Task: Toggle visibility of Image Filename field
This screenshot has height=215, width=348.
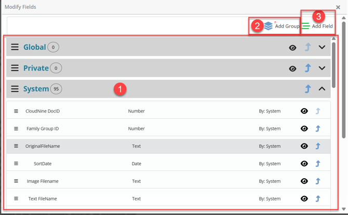Action: point(304,181)
